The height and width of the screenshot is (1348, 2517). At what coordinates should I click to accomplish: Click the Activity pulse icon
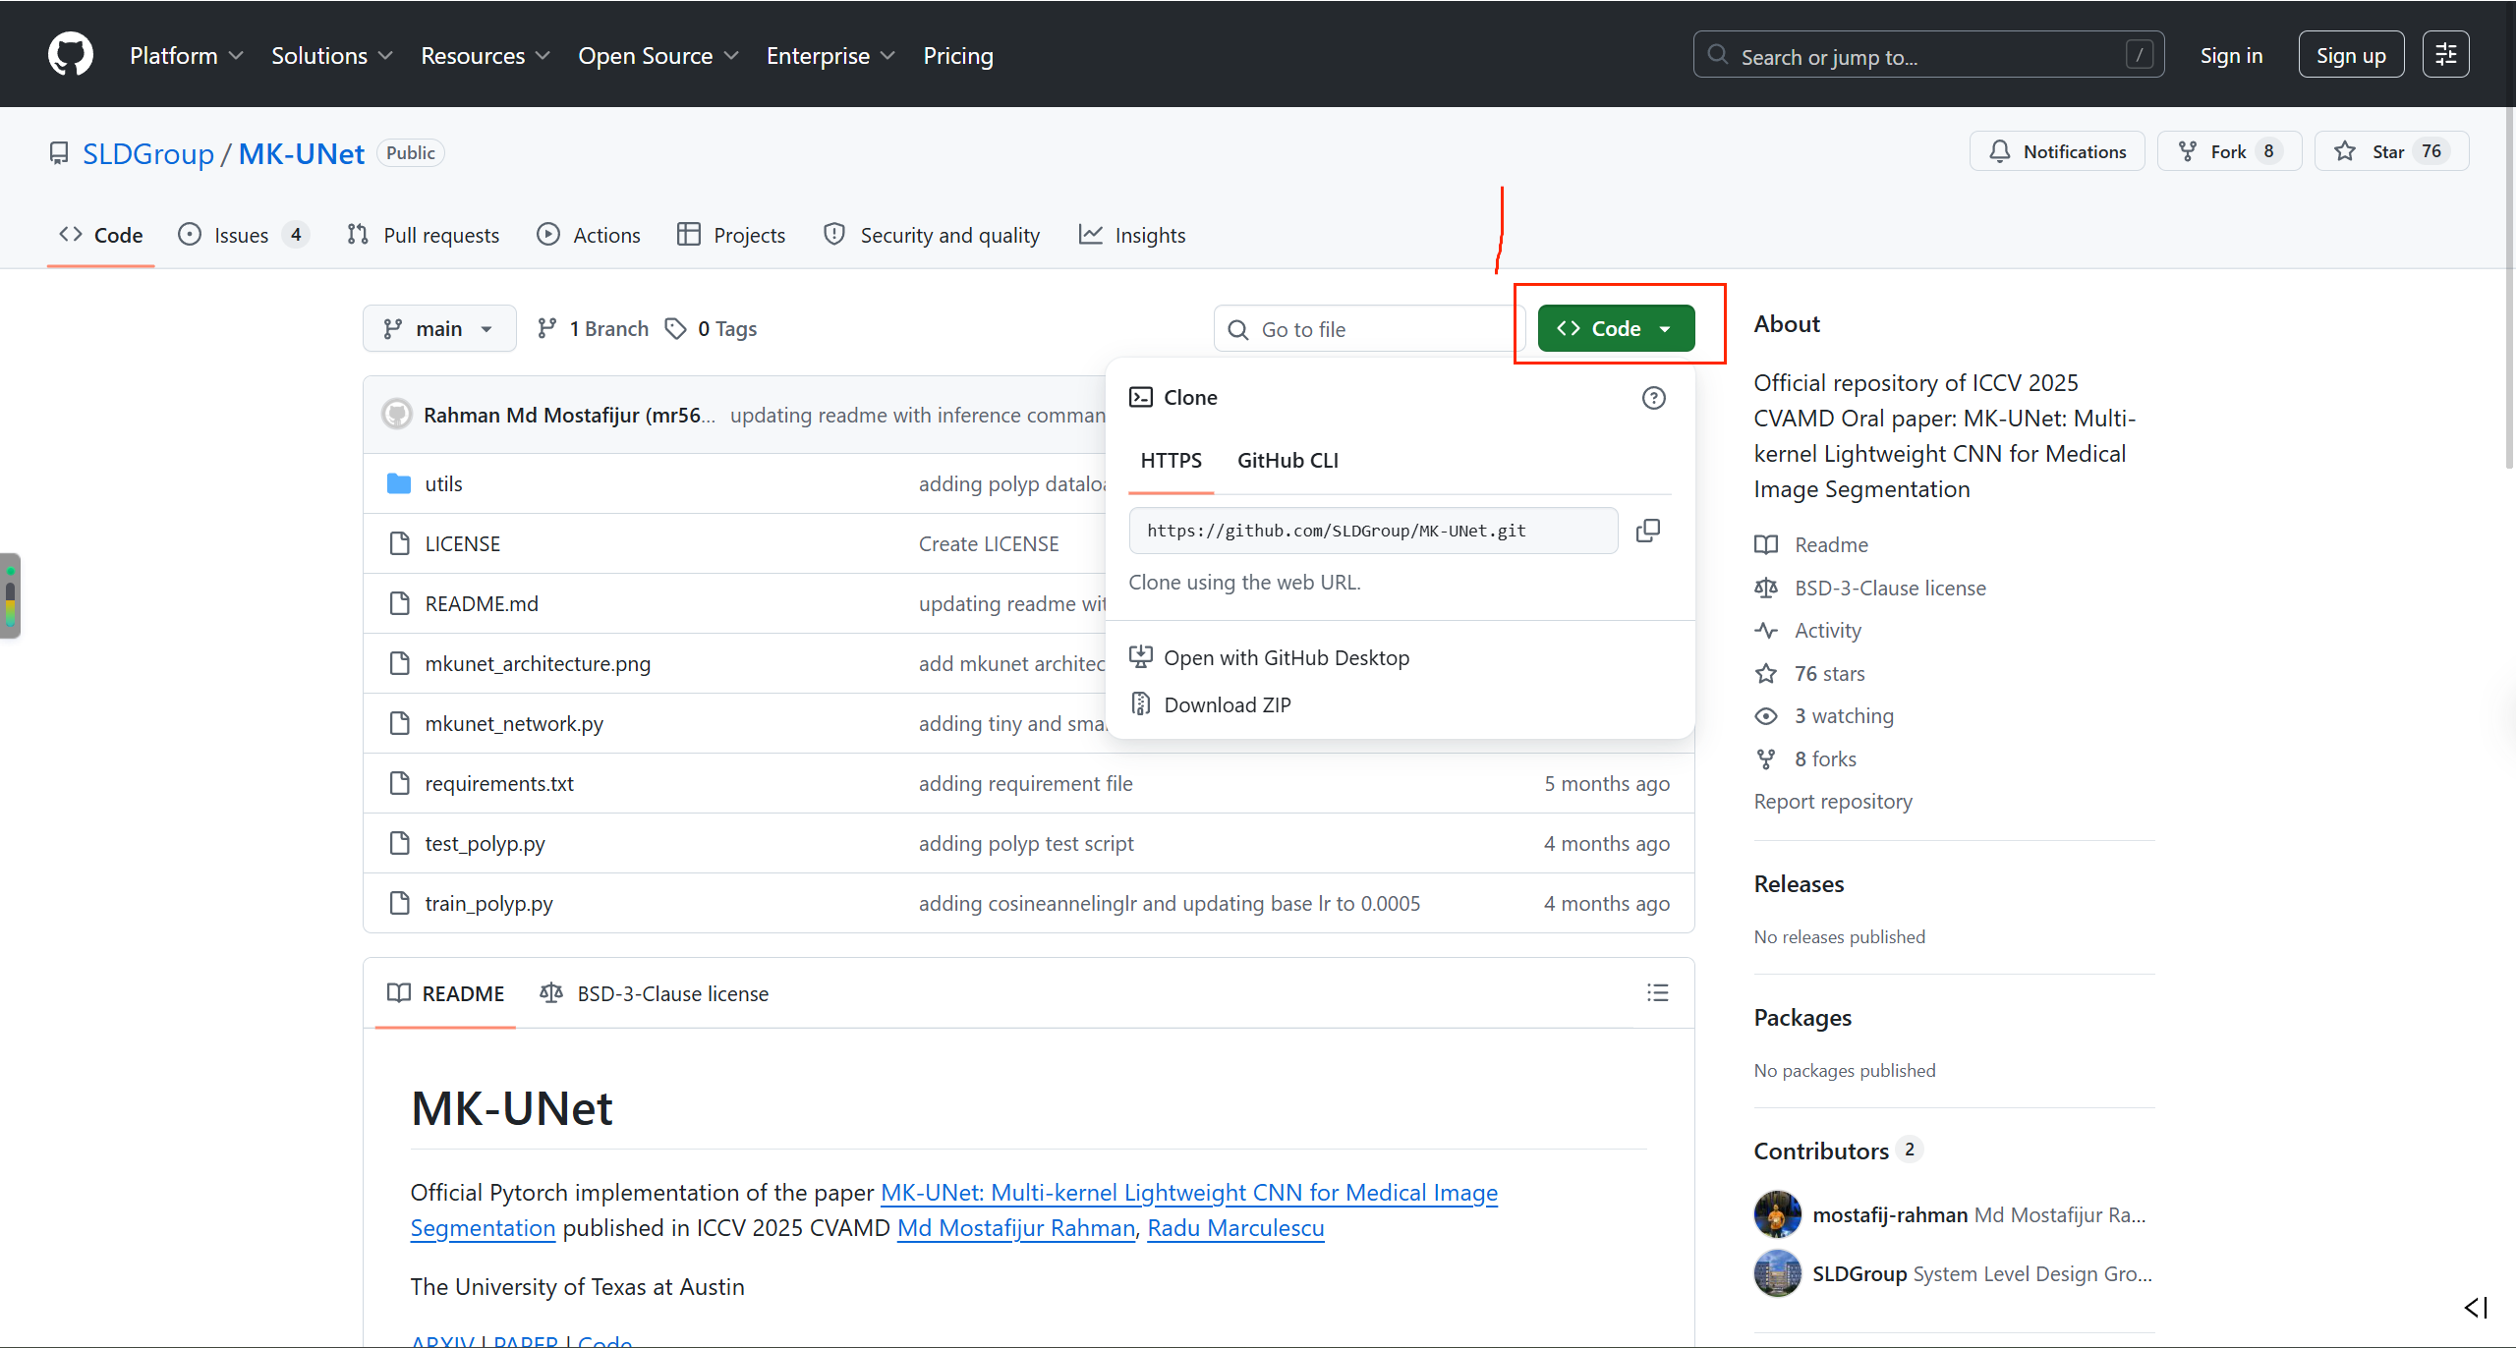(x=1766, y=630)
